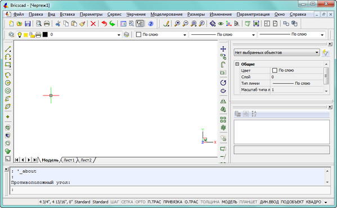The width and height of the screenshot is (337, 208).
Task: Open the Layers explorer icon
Action: [x=11, y=34]
